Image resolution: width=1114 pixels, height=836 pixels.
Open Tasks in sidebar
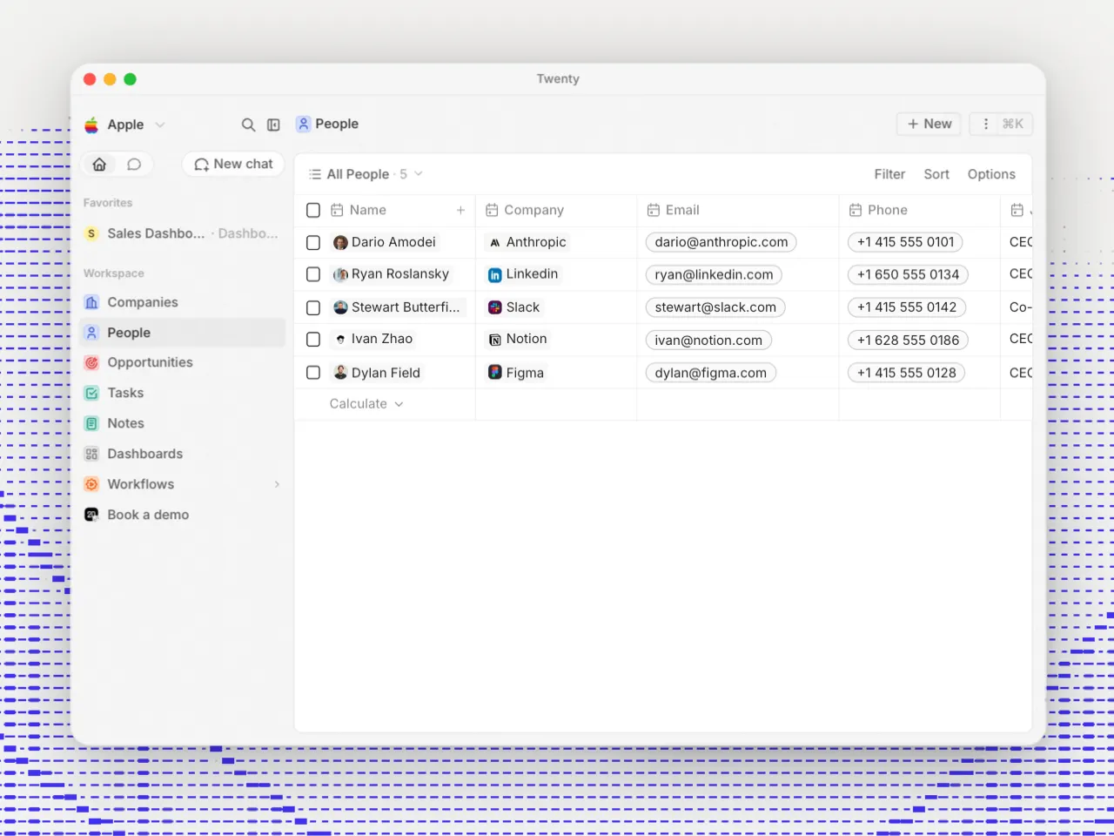(183, 393)
